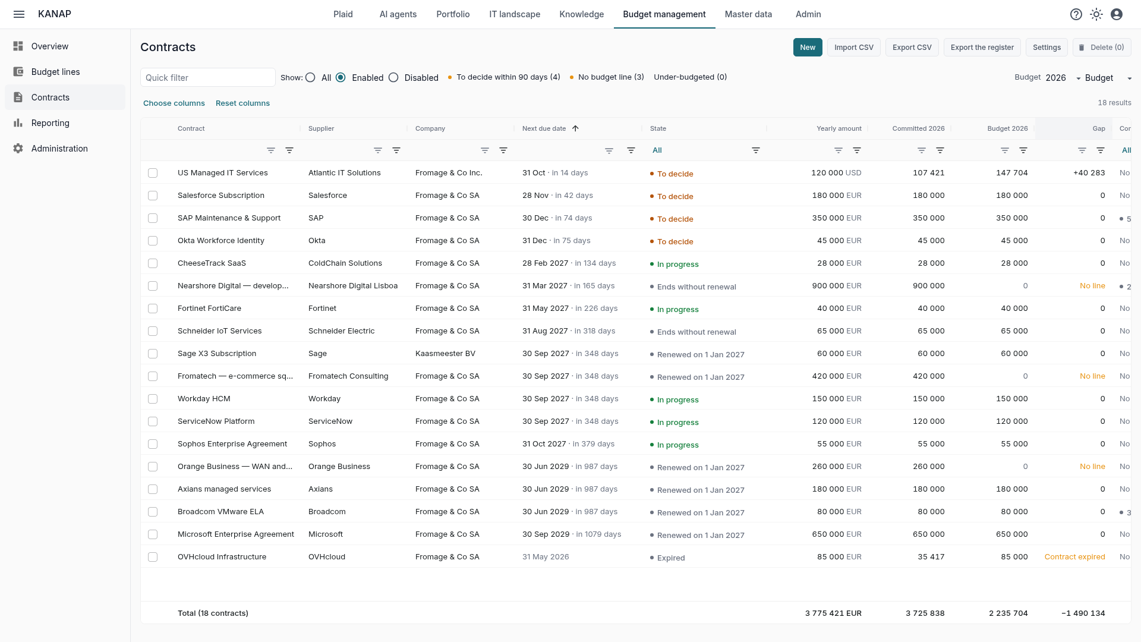1141x642 pixels.
Task: Check the Workday HCM row checkbox
Action: coord(153,399)
